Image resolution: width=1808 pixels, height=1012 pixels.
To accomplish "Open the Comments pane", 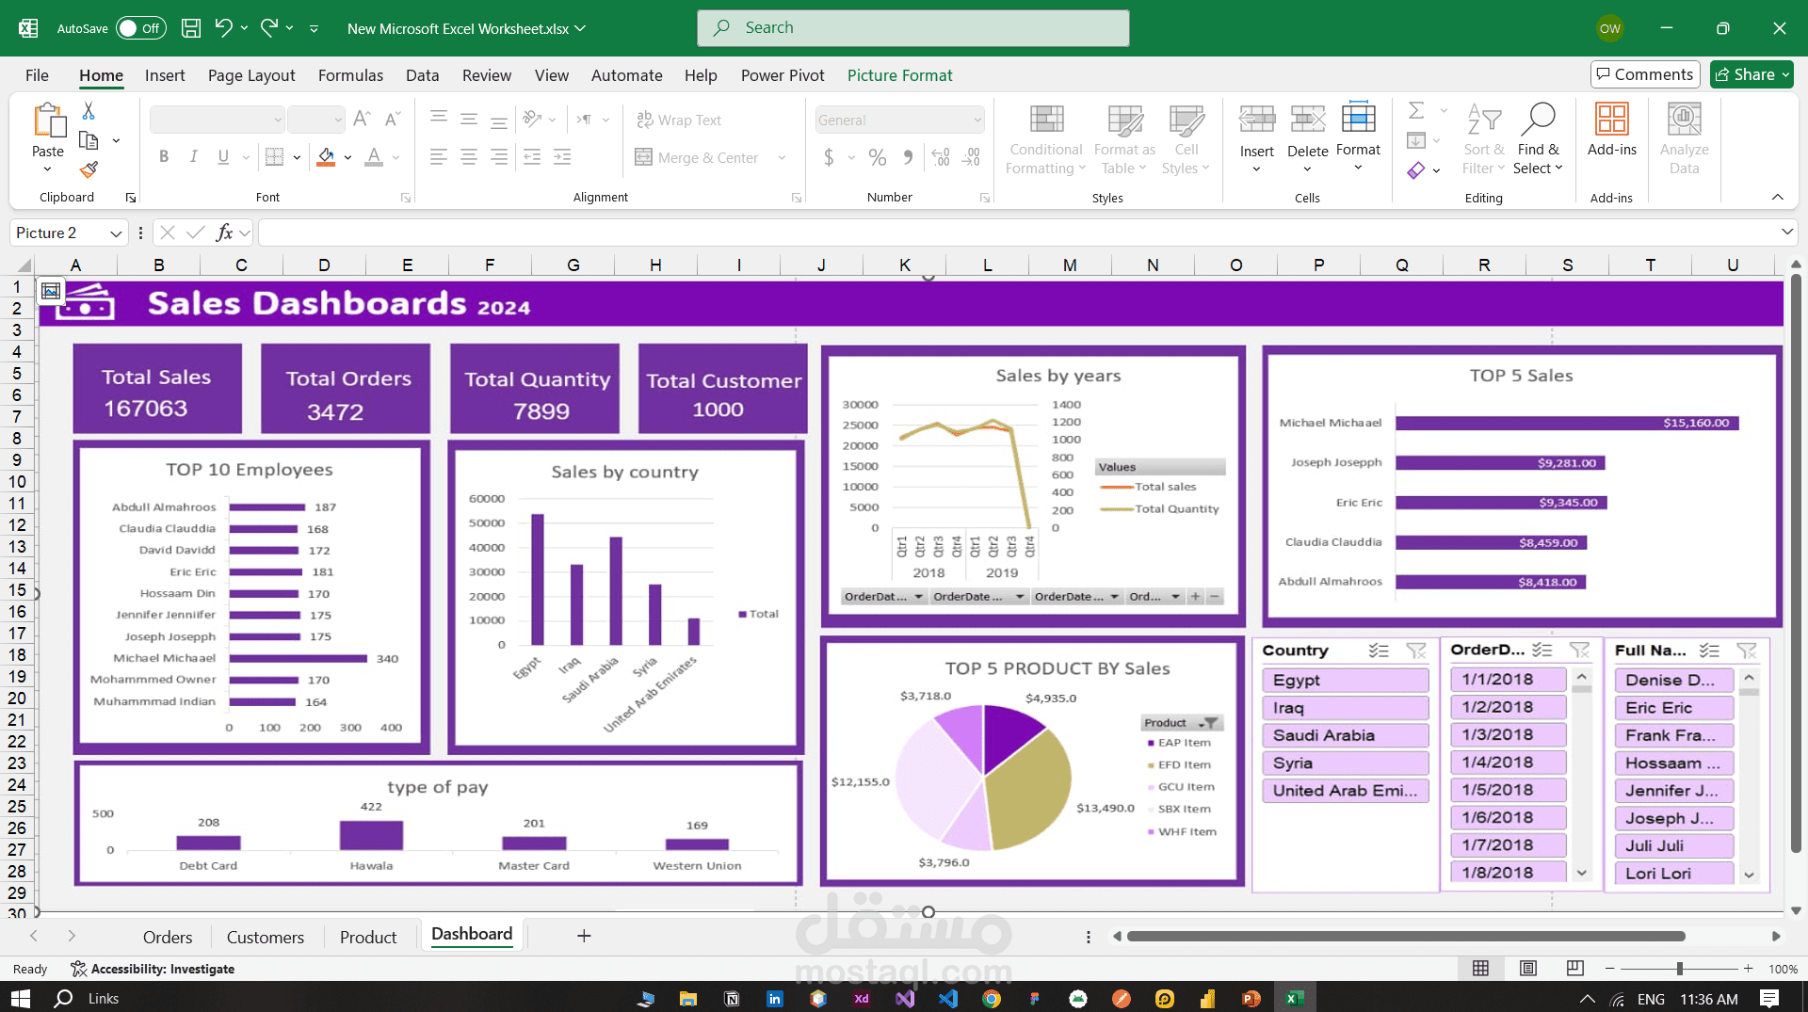I will (x=1644, y=73).
